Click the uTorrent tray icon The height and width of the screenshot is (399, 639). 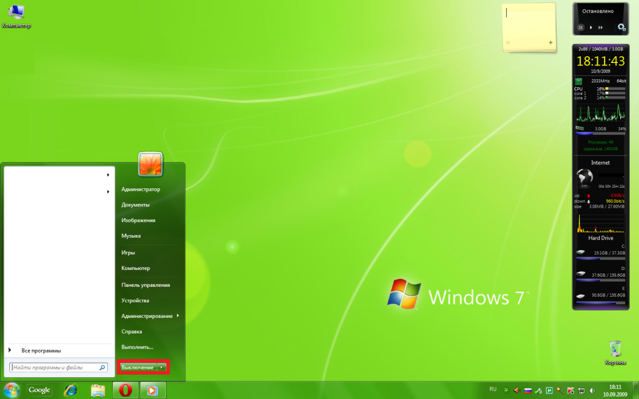pos(549,390)
